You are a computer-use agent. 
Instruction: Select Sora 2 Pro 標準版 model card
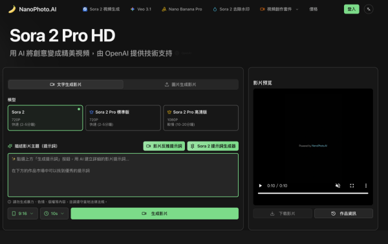tap(123, 118)
